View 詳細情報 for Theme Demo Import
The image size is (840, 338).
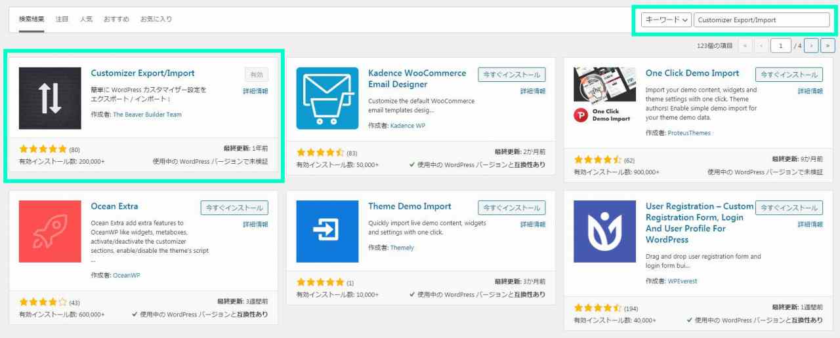point(533,224)
